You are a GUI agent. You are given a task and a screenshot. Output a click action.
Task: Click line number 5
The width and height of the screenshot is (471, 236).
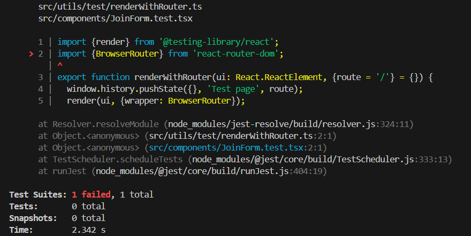(41, 101)
